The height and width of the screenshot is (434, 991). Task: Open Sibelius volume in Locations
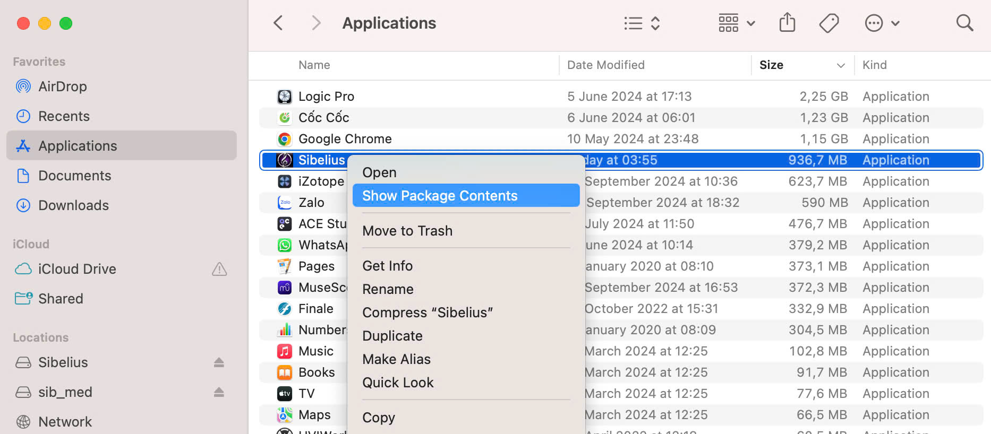tap(122, 362)
